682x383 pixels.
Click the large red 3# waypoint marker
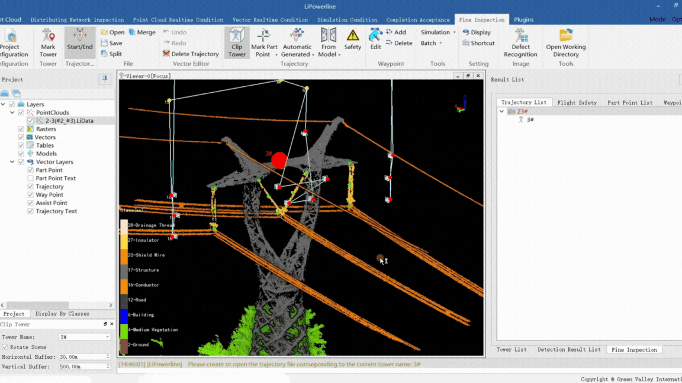tap(279, 160)
